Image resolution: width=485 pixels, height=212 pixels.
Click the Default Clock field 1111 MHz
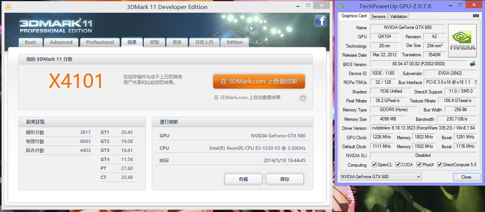[382, 146]
